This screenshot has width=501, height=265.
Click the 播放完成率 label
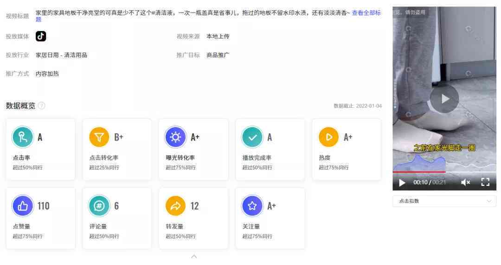click(257, 158)
